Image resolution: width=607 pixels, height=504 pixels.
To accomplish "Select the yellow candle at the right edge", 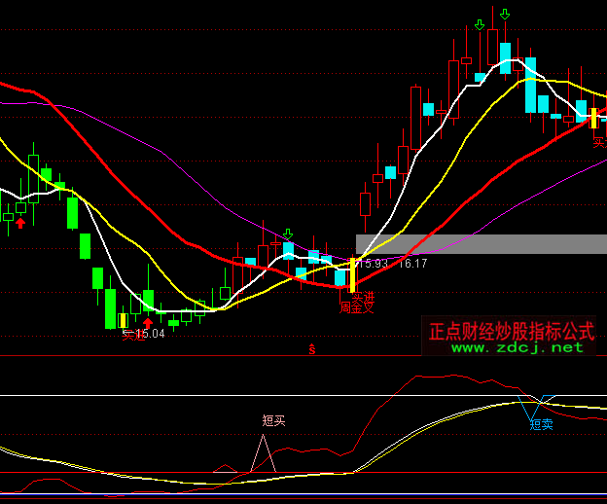I will coord(593,117).
